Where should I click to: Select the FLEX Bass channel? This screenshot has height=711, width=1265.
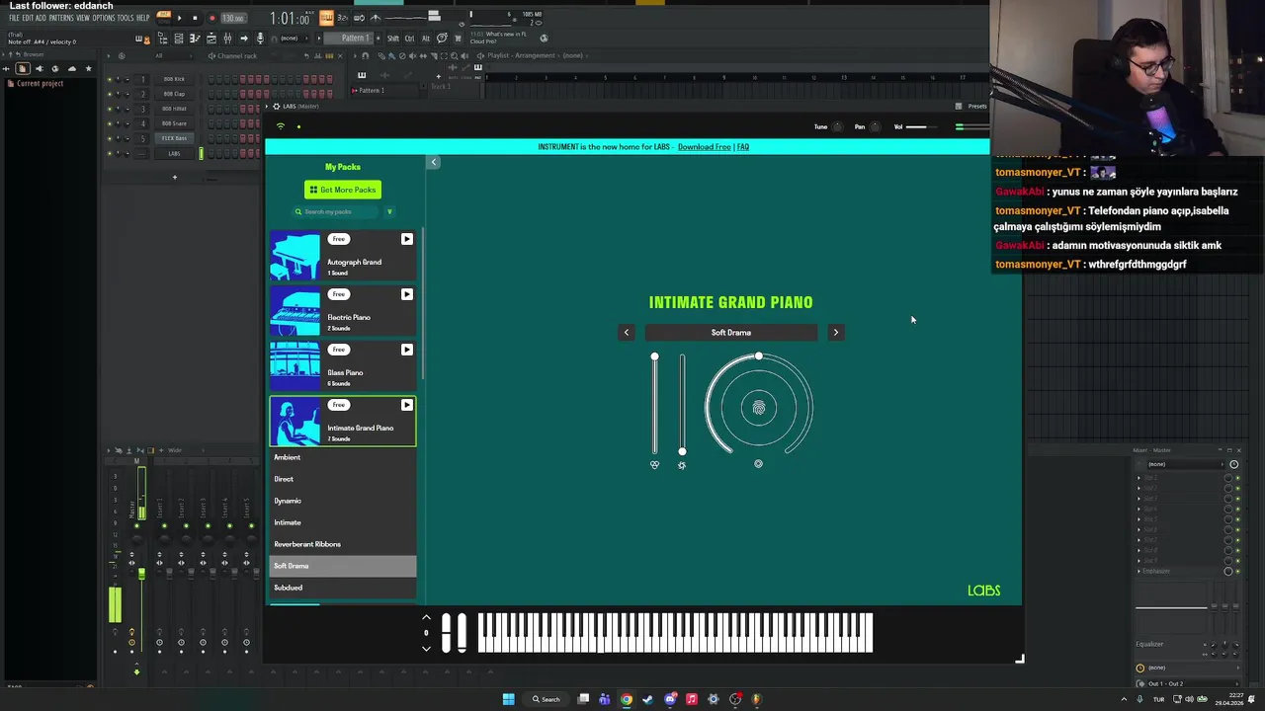point(174,138)
